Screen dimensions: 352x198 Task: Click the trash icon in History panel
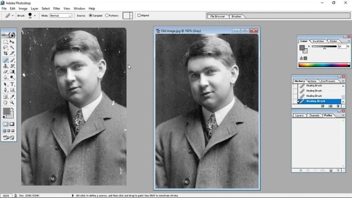click(338, 106)
